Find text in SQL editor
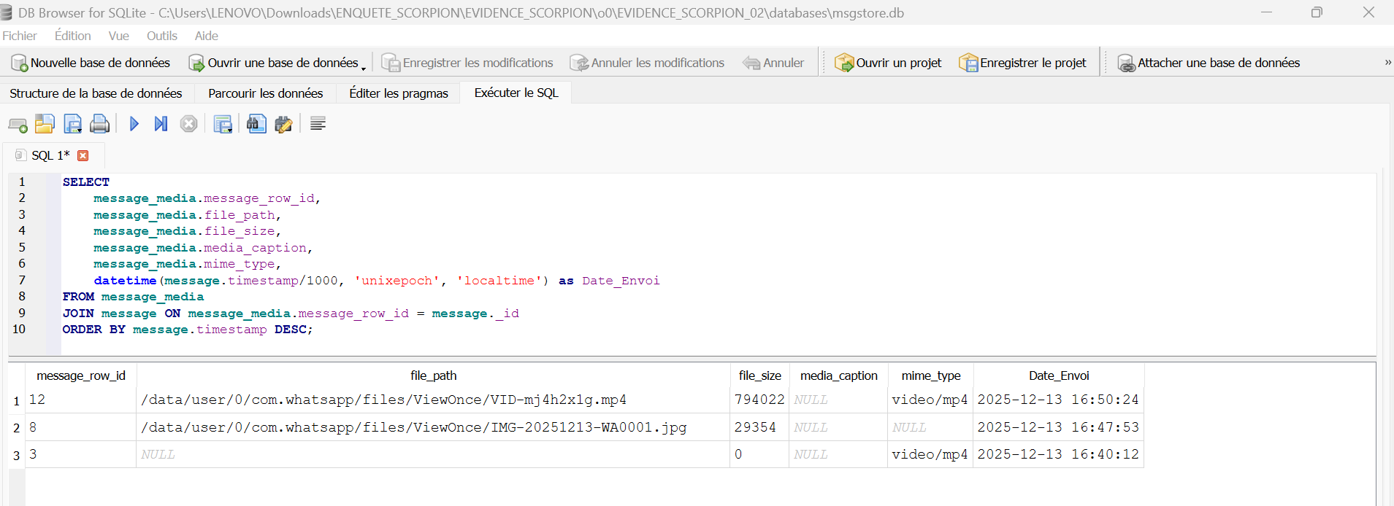Viewport: 1394px width, 506px height. (x=256, y=124)
